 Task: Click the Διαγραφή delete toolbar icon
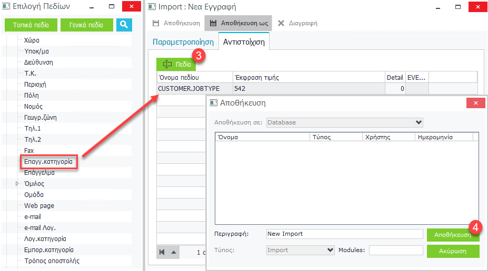point(281,23)
